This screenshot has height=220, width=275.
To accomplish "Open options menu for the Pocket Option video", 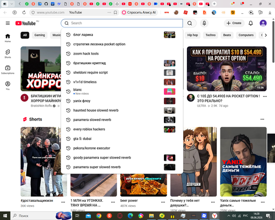I will [x=265, y=96].
